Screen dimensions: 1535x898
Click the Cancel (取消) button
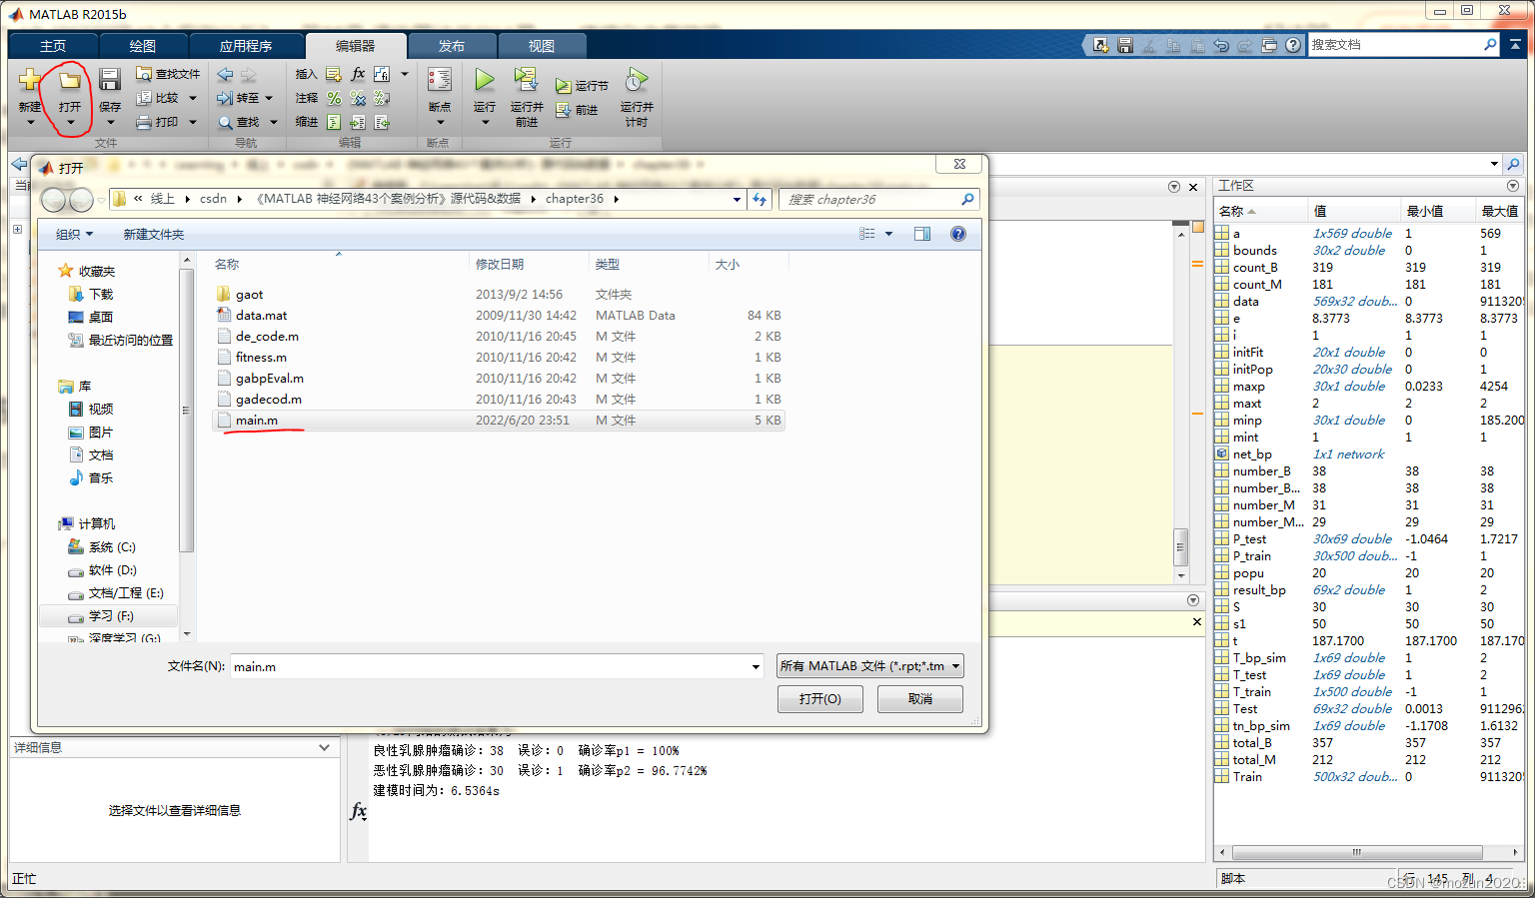920,699
